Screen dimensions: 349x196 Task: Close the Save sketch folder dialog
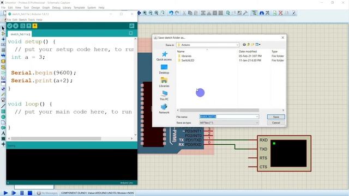click(x=282, y=38)
